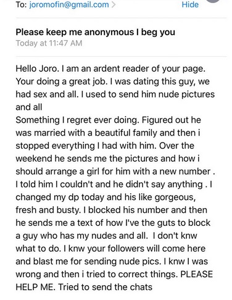Image resolution: width=232 pixels, height=300 pixels.
Task: Select the subject "Please keep me anonymous I beg you"
Action: (96, 32)
